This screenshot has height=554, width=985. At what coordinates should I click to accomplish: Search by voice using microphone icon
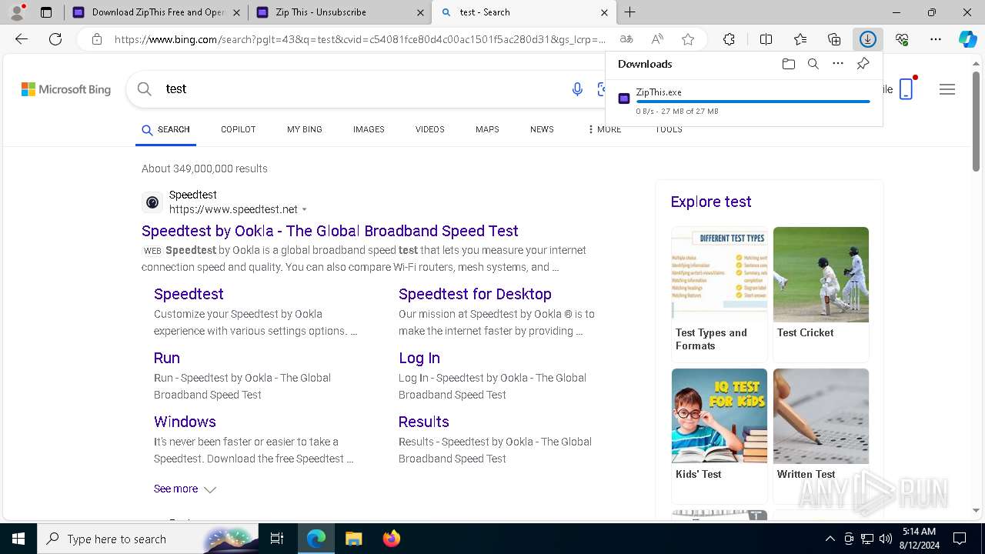pos(577,89)
